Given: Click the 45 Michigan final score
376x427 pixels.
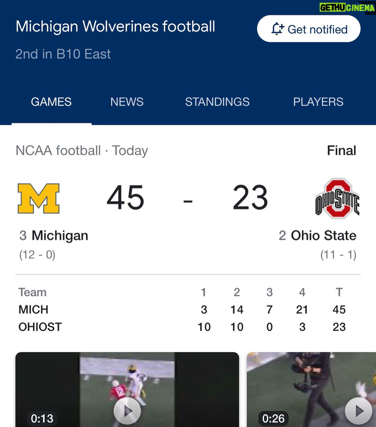Looking at the screenshot, I should 125,198.
